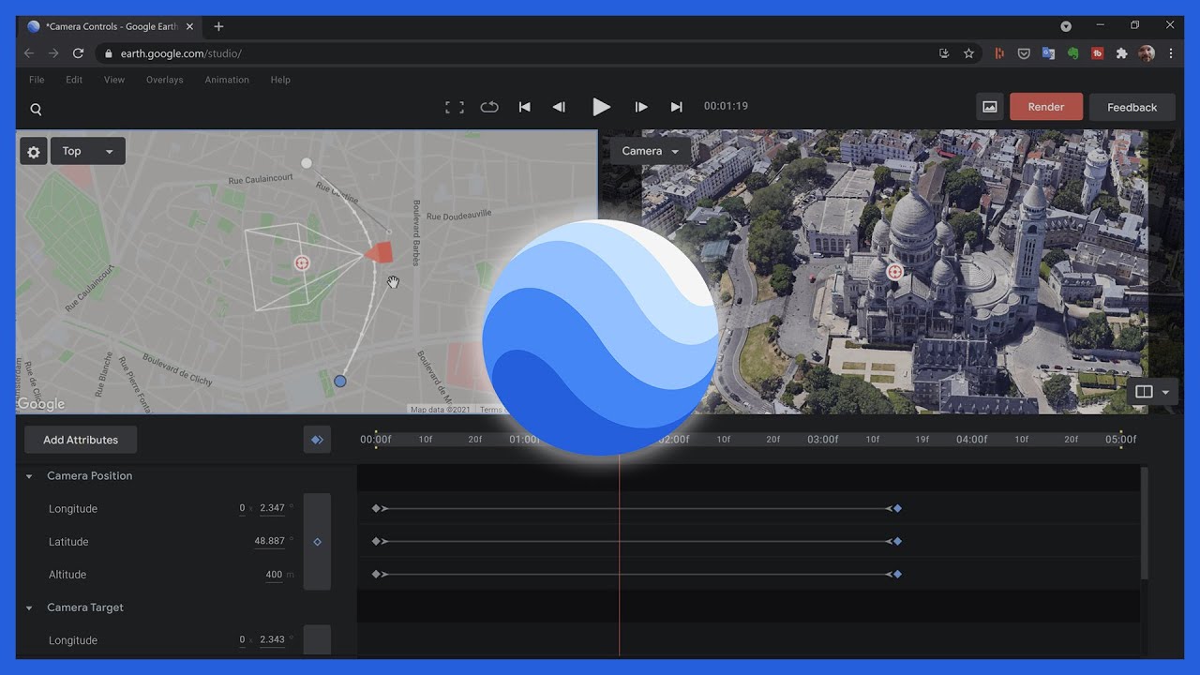Select the Longitude end keyframe (blue)
This screenshot has width=1200, height=675.
tap(897, 508)
